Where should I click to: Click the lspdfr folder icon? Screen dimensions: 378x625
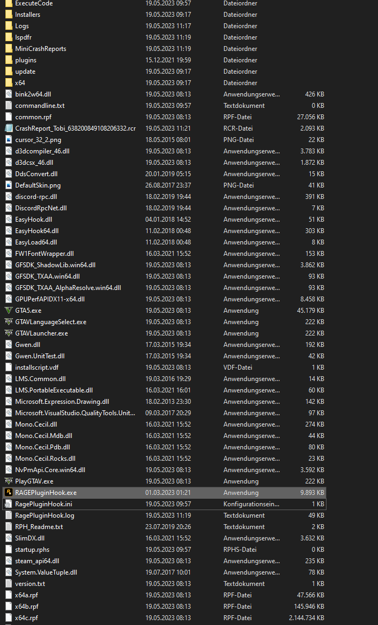(x=9, y=37)
